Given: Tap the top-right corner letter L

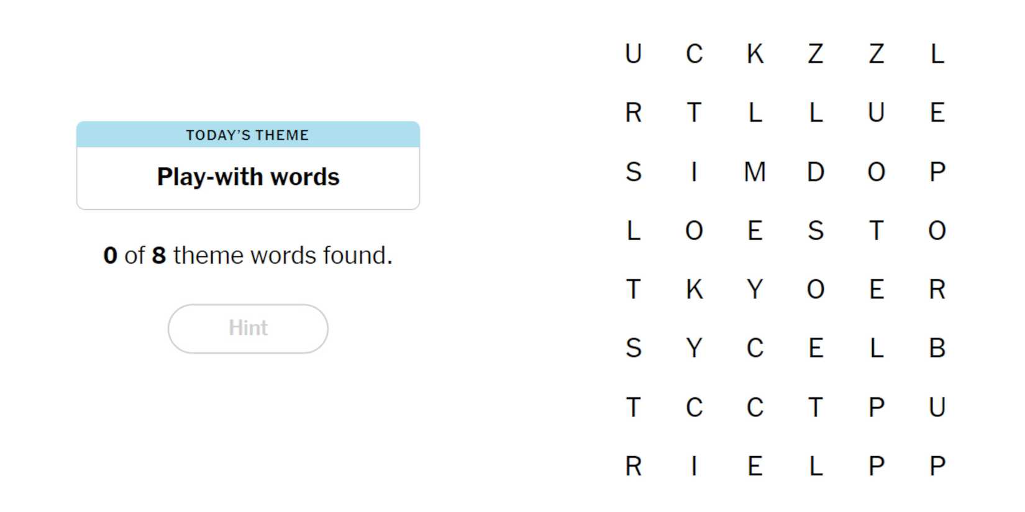Looking at the screenshot, I should coord(937,54).
